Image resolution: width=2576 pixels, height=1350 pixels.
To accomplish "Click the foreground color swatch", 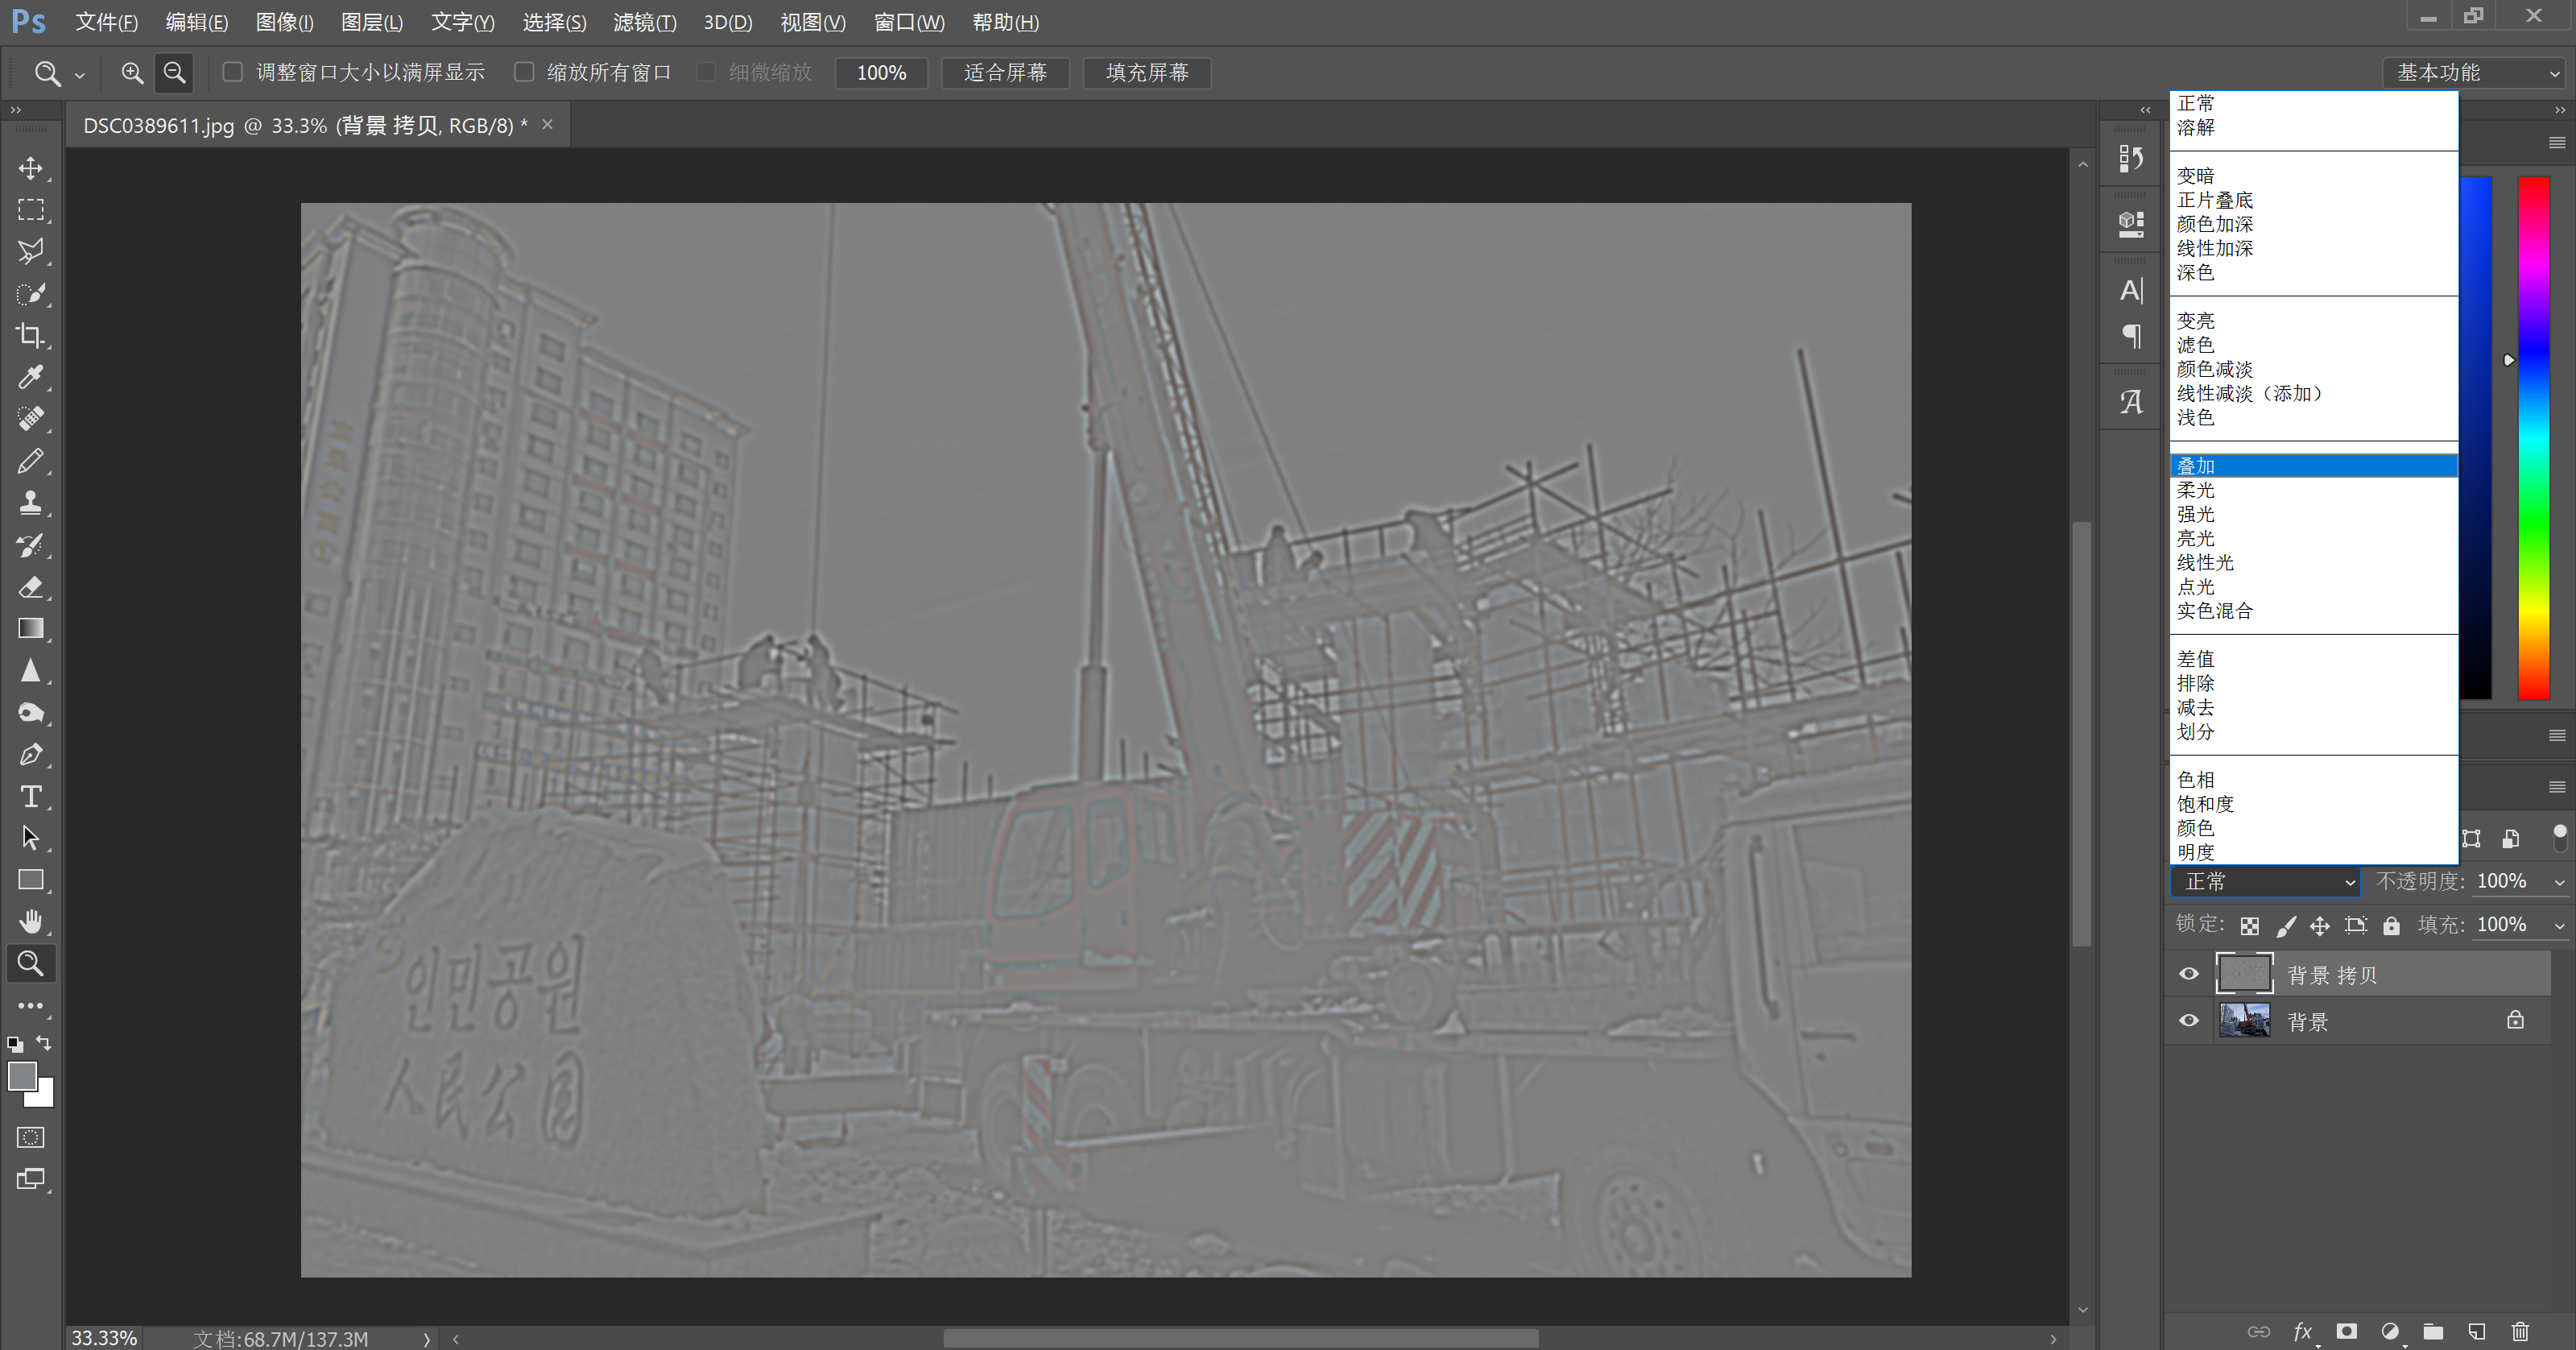I will coord(22,1076).
